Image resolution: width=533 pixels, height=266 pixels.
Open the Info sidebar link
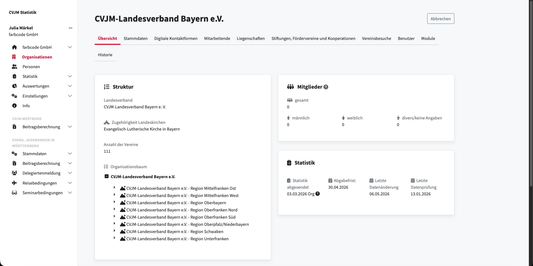[26, 106]
